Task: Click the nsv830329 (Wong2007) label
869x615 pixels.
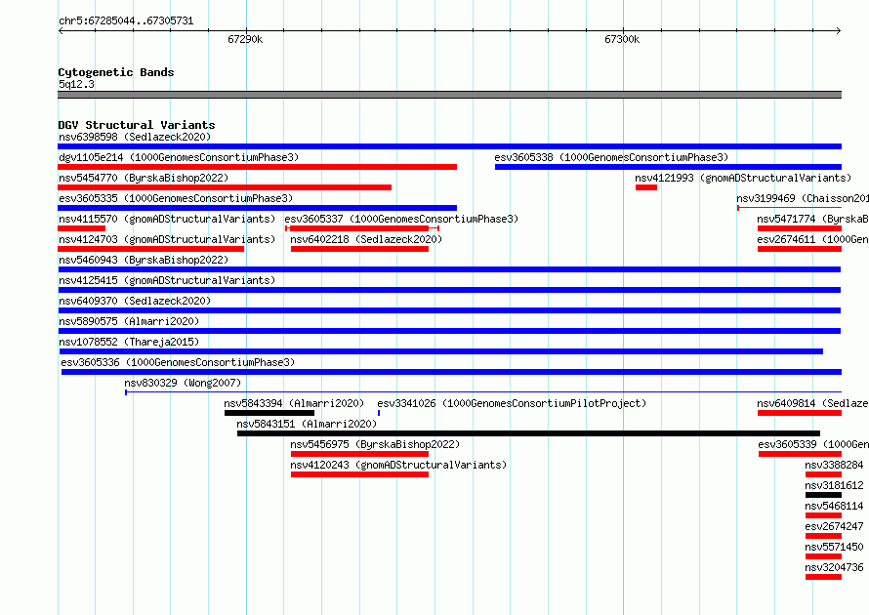Action: (x=183, y=383)
